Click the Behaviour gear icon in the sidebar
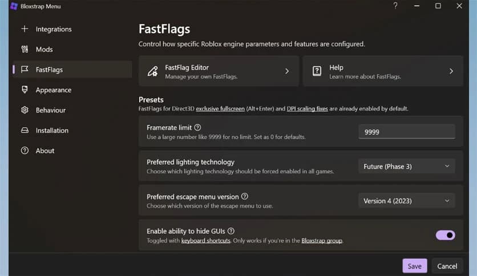This screenshot has width=477, height=276. coord(25,110)
